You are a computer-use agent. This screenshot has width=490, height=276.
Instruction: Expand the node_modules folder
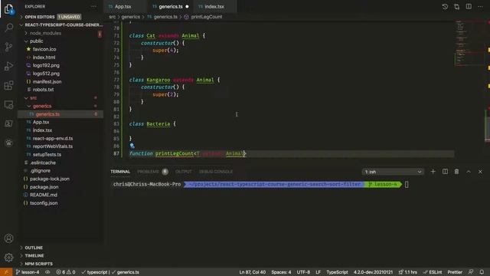click(x=45, y=33)
